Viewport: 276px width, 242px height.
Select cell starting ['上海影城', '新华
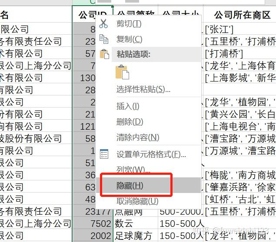click(x=240, y=78)
